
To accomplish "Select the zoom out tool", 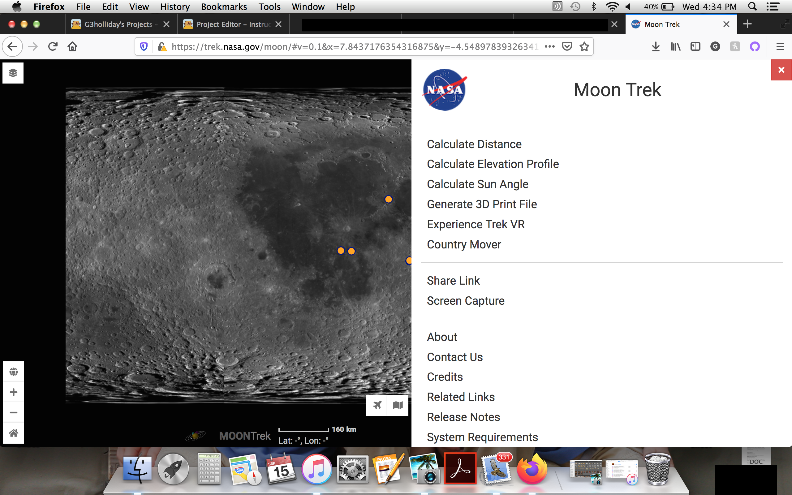I will [13, 412].
